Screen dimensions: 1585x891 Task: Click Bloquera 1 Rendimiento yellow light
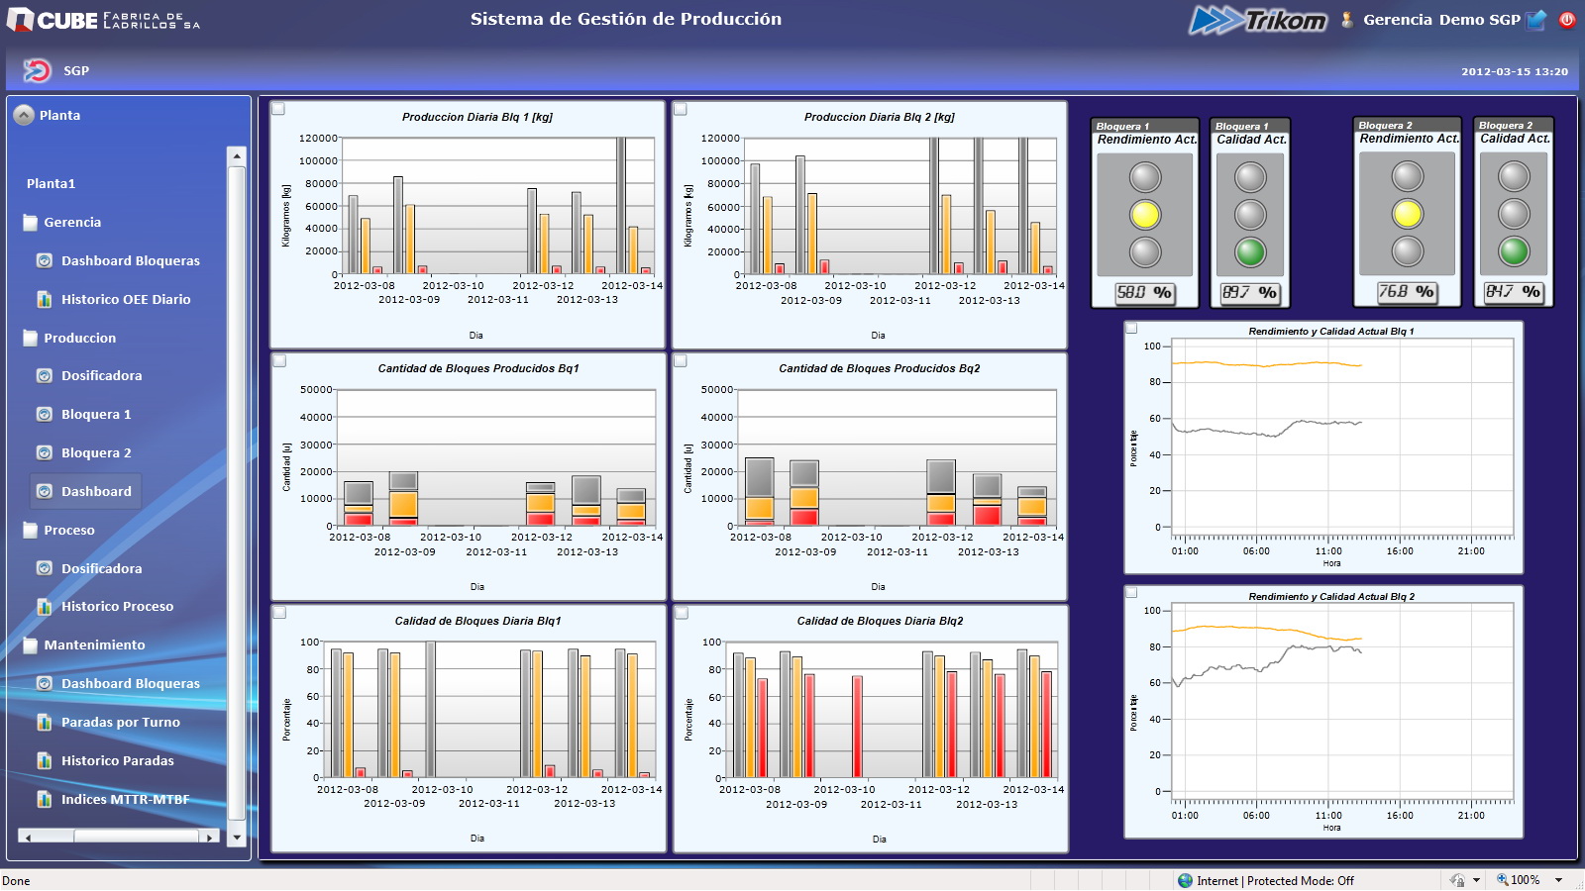1145,214
